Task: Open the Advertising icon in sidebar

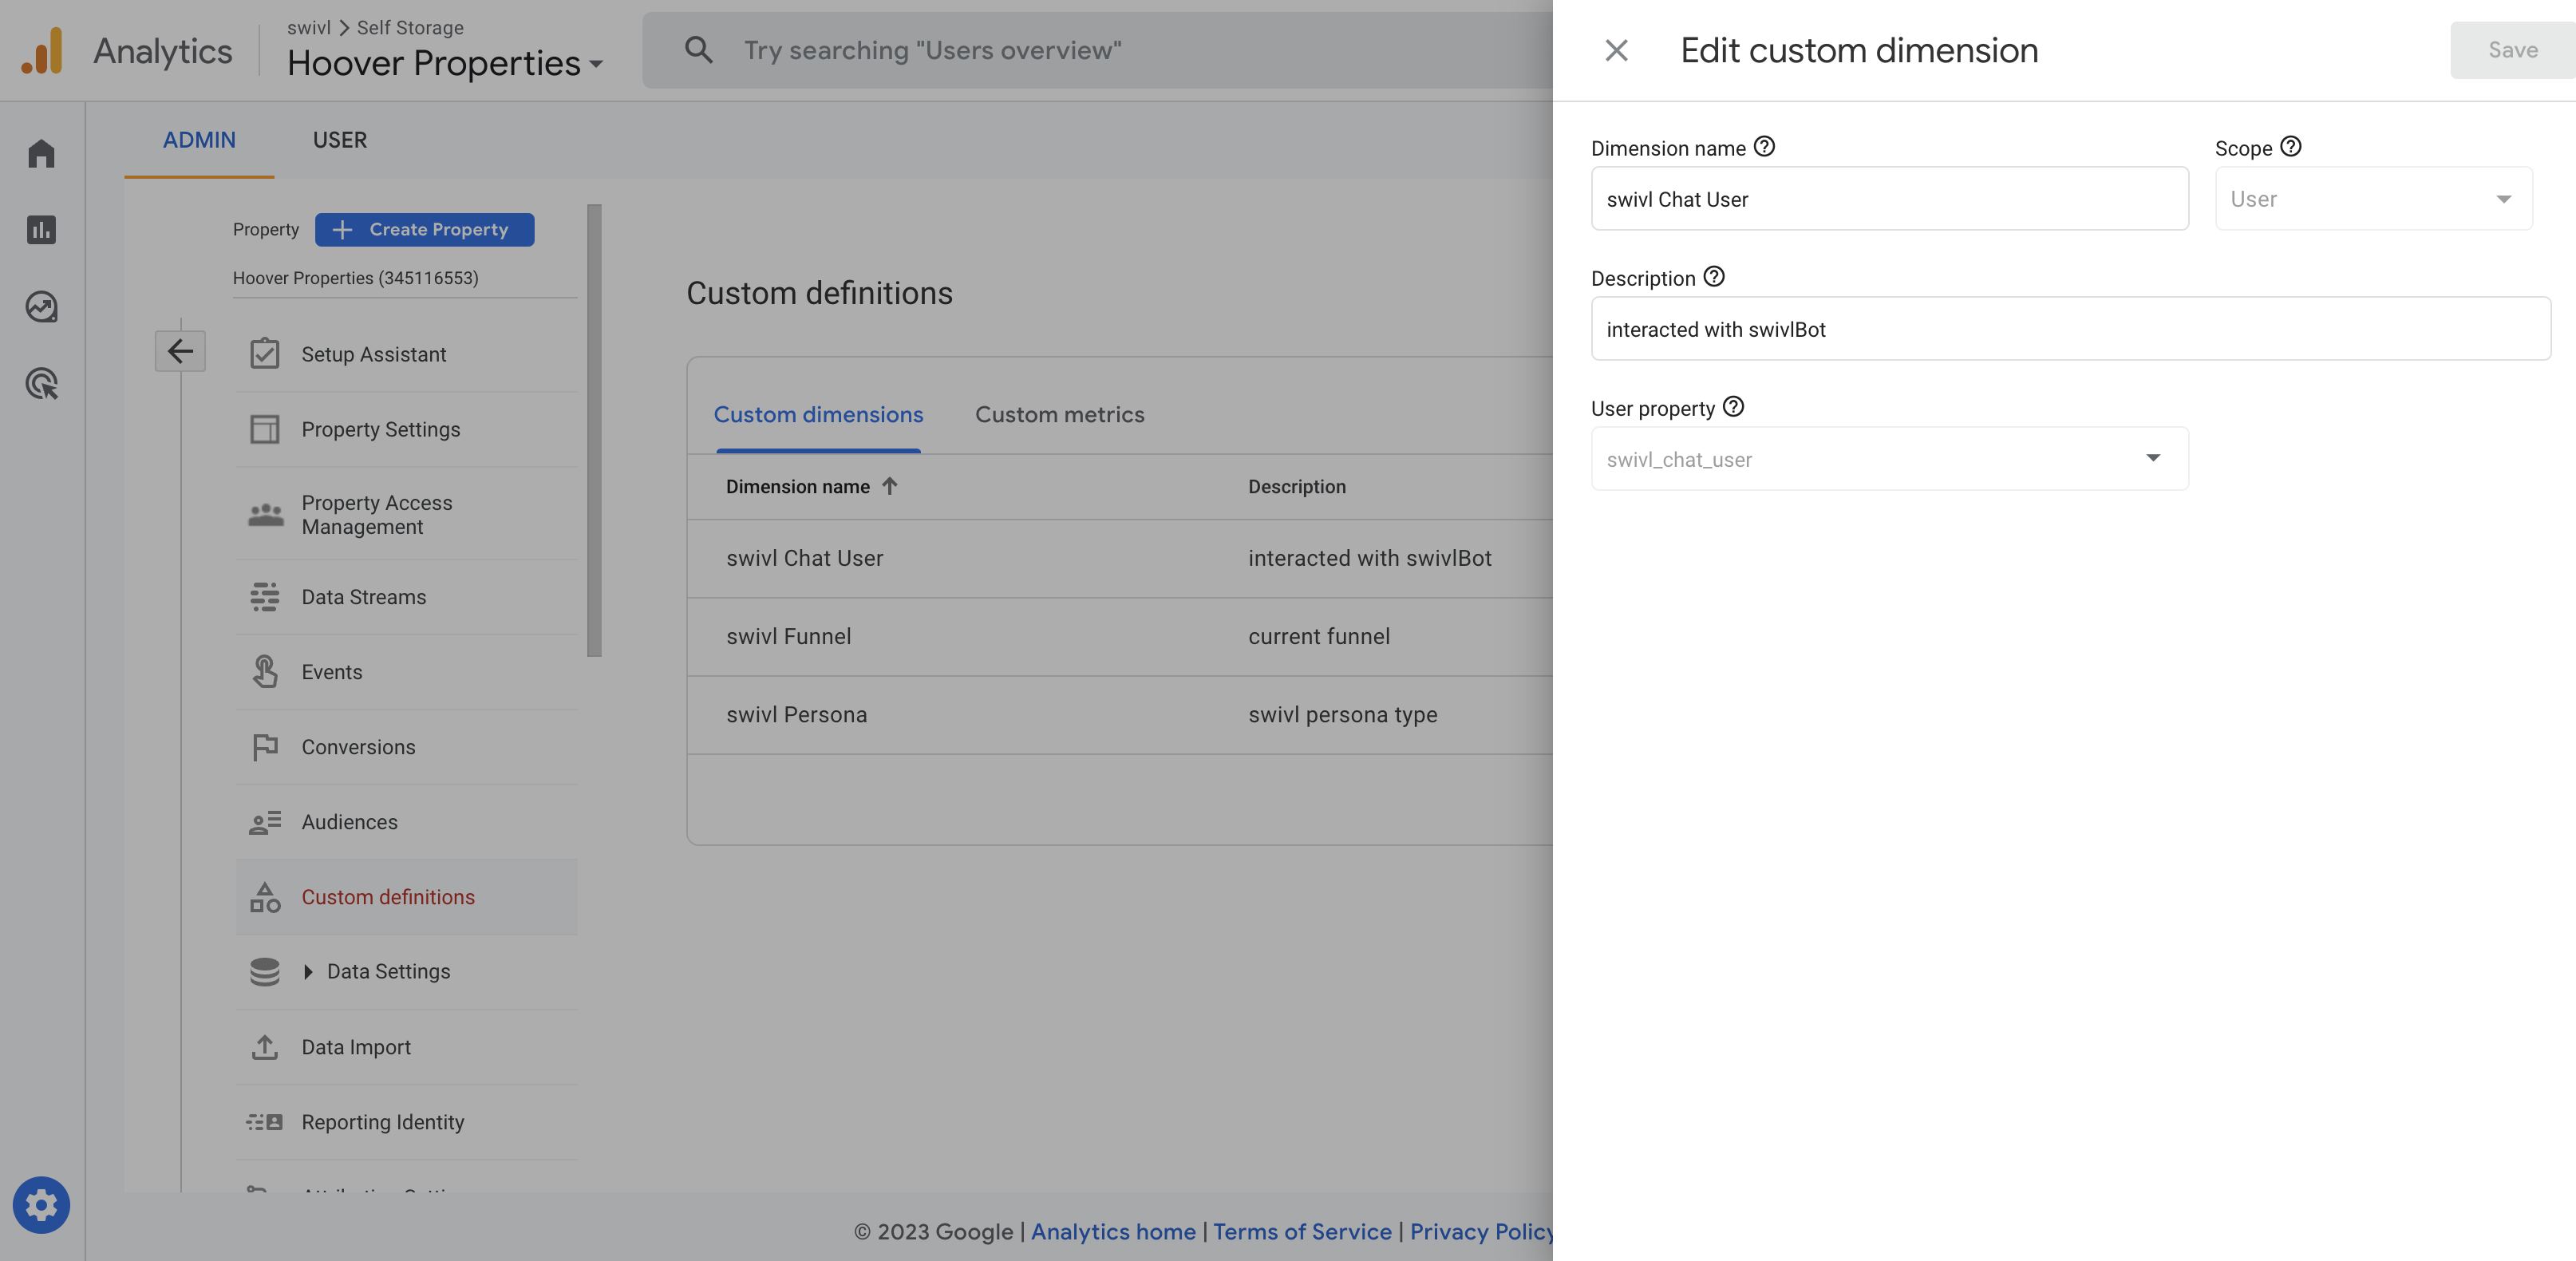Action: click(x=41, y=384)
